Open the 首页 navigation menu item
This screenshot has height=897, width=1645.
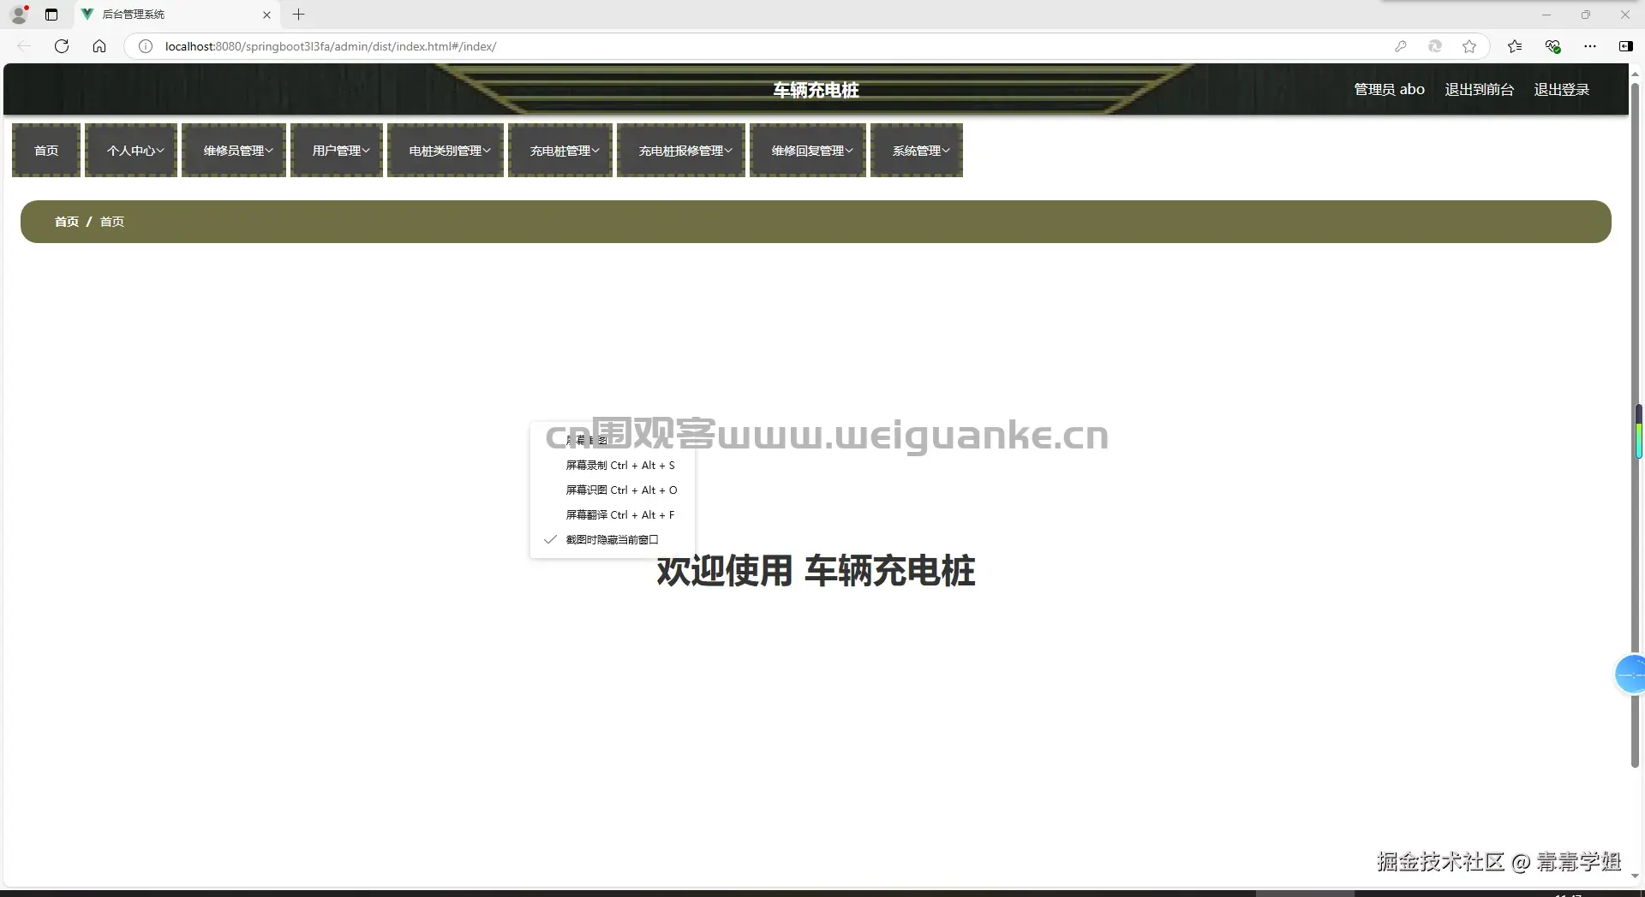pos(46,151)
